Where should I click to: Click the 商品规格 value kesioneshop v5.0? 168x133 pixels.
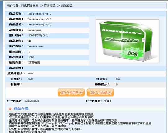(x=40, y=19)
